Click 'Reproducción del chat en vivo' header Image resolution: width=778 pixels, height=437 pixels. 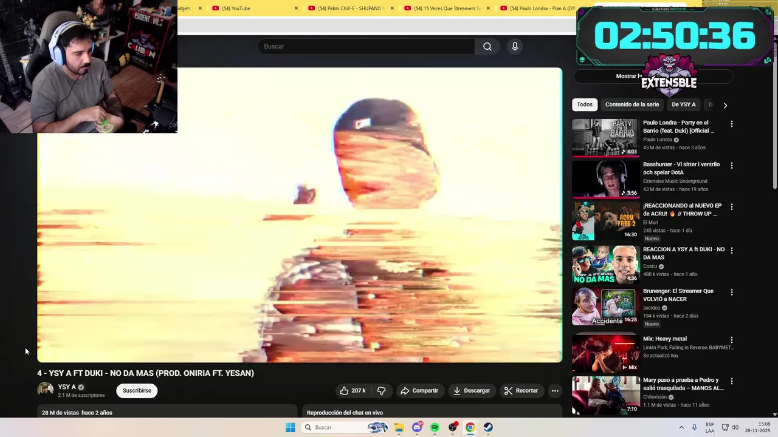345,413
